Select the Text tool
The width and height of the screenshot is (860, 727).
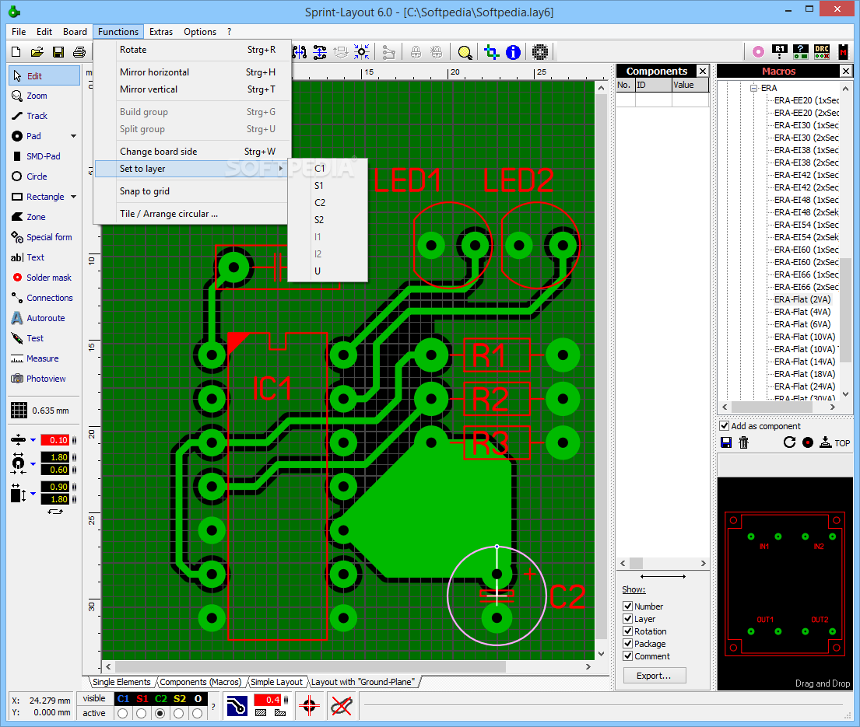44,258
